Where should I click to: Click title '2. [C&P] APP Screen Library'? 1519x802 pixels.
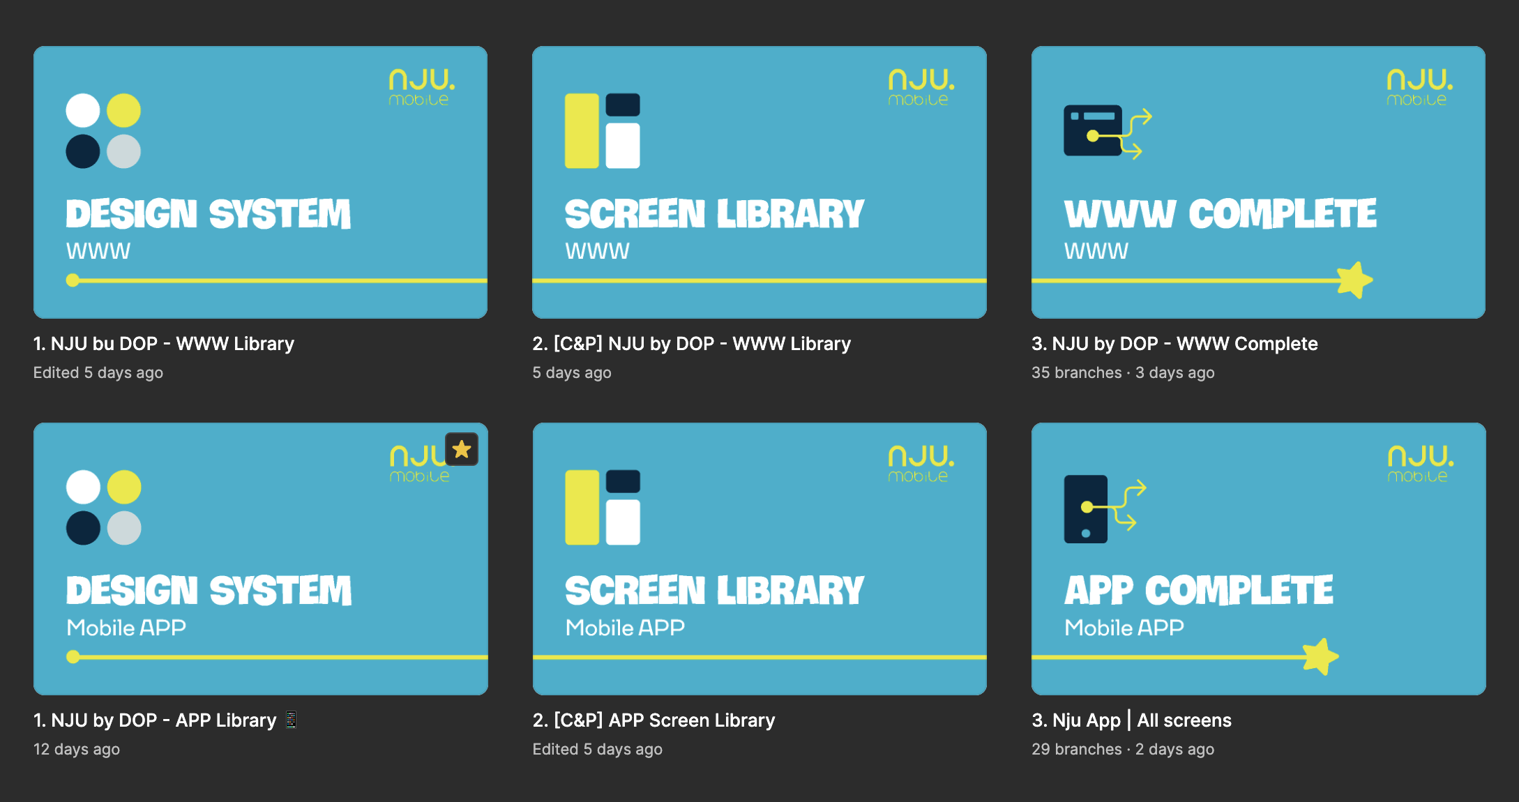[653, 720]
